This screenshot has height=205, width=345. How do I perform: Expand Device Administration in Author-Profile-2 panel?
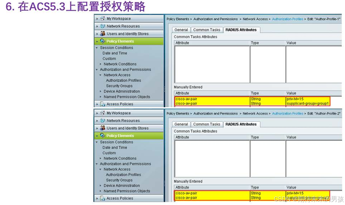(x=100, y=186)
